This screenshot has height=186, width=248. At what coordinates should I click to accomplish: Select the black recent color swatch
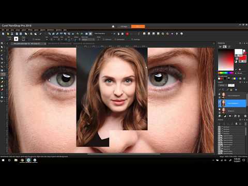(225, 79)
